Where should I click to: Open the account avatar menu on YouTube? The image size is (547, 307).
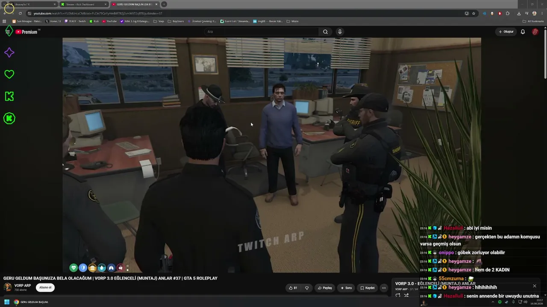[x=535, y=32]
